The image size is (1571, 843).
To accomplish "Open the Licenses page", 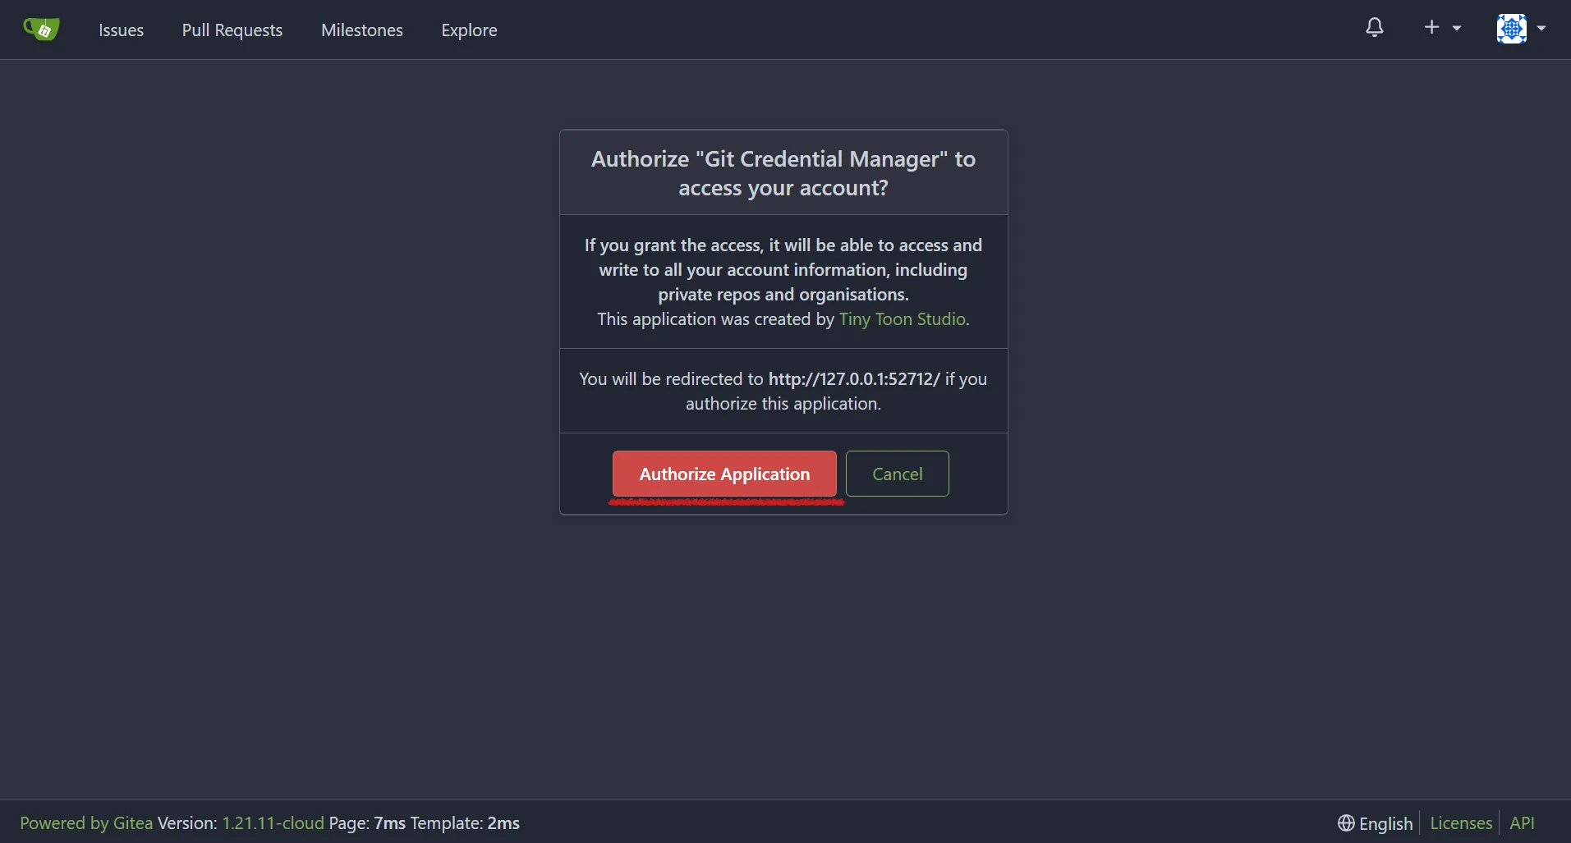I will tap(1460, 823).
